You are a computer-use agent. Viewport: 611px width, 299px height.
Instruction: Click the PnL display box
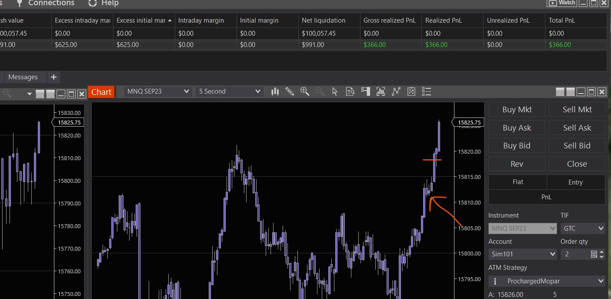pyautogui.click(x=547, y=197)
